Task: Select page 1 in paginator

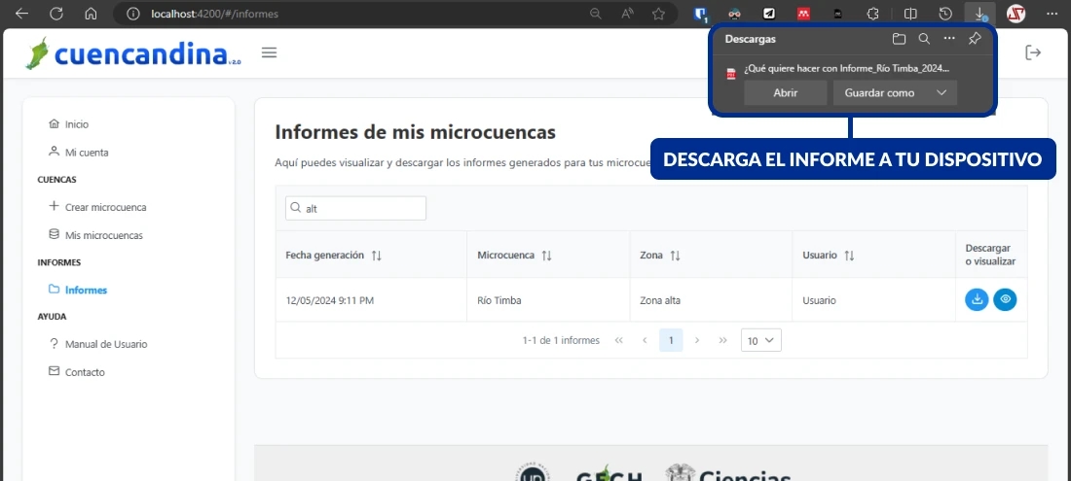Action: pos(671,340)
